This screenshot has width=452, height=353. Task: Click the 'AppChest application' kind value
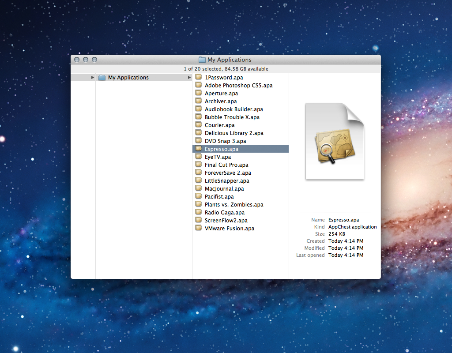click(x=352, y=227)
